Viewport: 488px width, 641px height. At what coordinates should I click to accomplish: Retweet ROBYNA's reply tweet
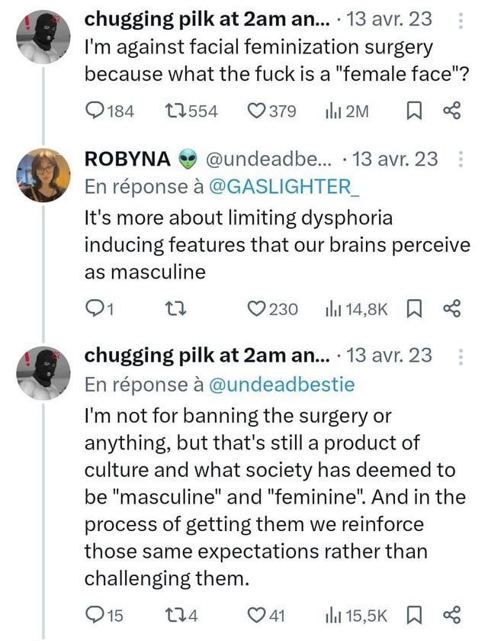tap(176, 309)
